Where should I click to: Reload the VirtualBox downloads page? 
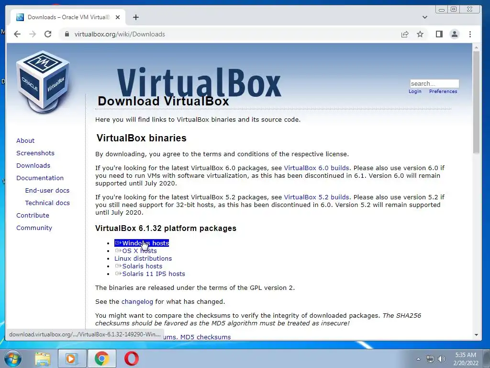[48, 34]
